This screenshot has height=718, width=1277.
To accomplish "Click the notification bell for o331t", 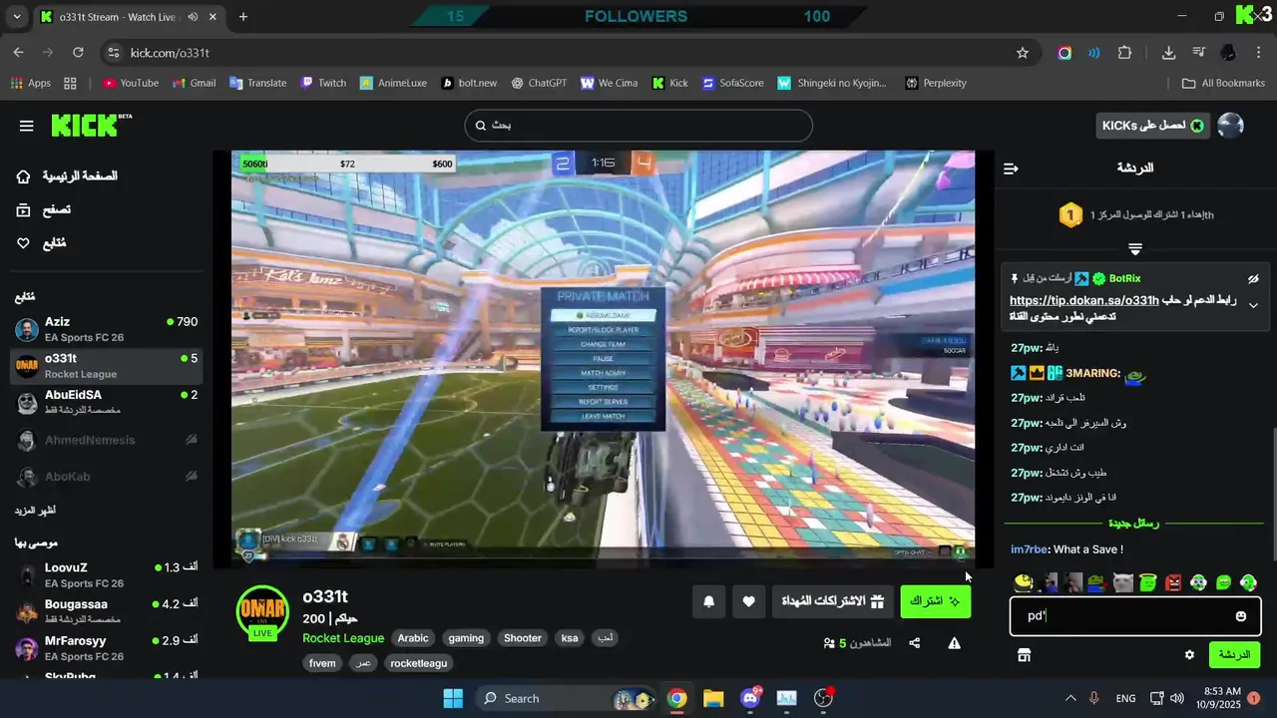I will tap(709, 601).
